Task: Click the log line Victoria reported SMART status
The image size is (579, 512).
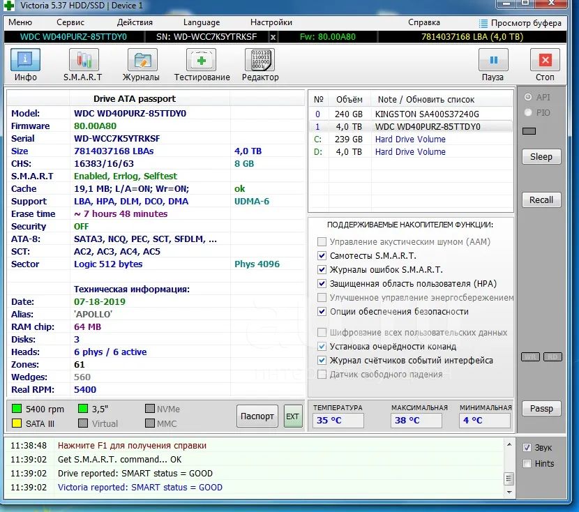Action: 140,488
